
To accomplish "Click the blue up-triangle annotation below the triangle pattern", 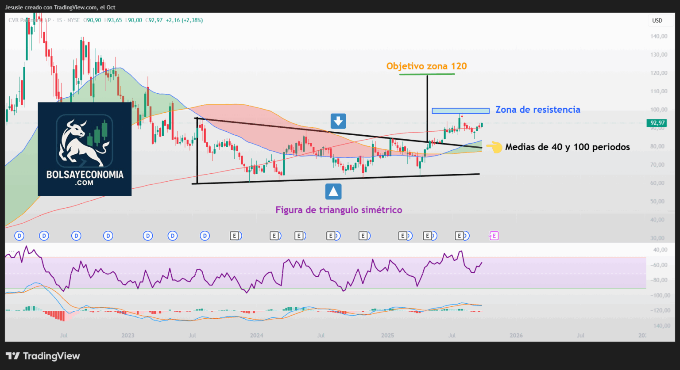I will coord(333,191).
